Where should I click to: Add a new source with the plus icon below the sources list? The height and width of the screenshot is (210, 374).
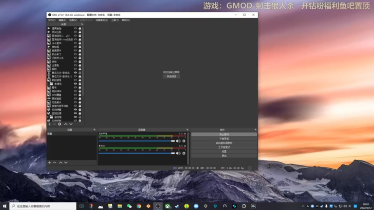coord(50,124)
